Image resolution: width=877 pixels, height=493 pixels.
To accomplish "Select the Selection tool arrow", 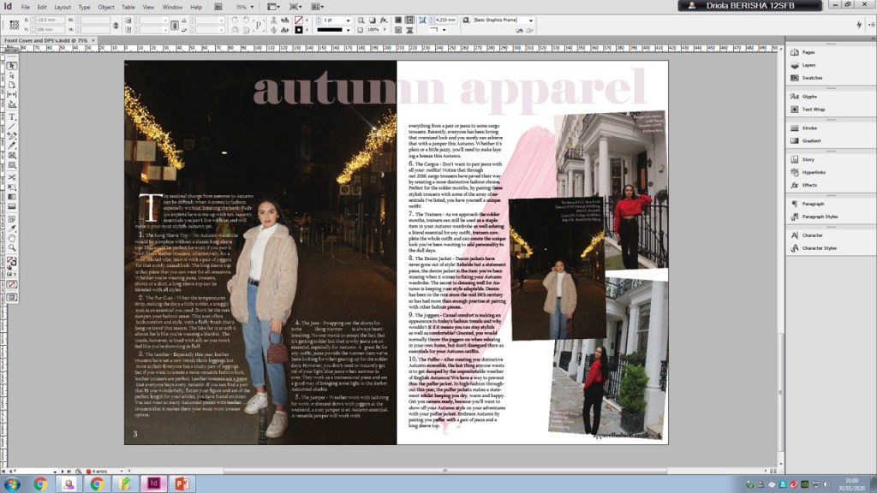I will [x=12, y=65].
